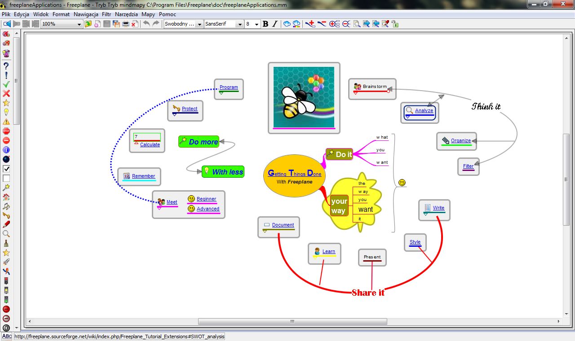The height and width of the screenshot is (341, 575).
Task: Click the cloud icon in toolbar
Action: click(287, 24)
